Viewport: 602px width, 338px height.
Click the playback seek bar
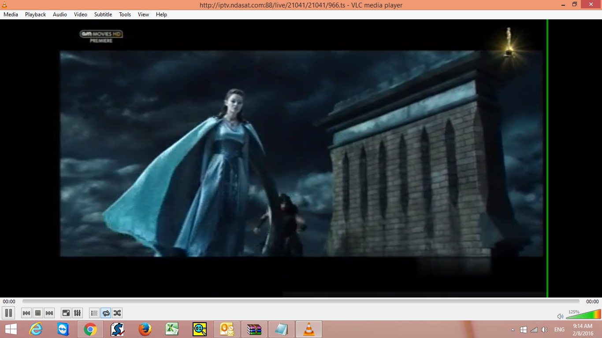(x=301, y=301)
